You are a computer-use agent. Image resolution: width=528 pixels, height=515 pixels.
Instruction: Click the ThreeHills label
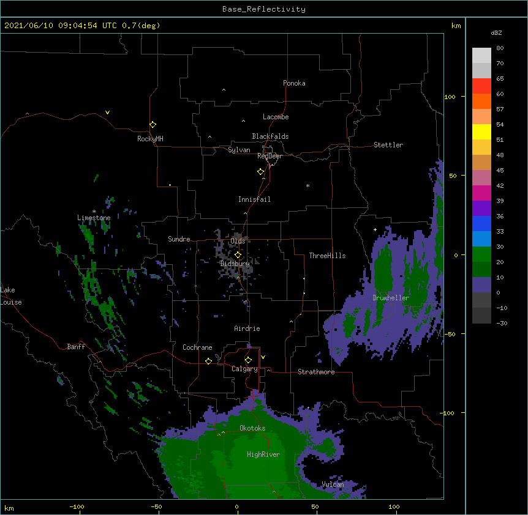click(327, 256)
